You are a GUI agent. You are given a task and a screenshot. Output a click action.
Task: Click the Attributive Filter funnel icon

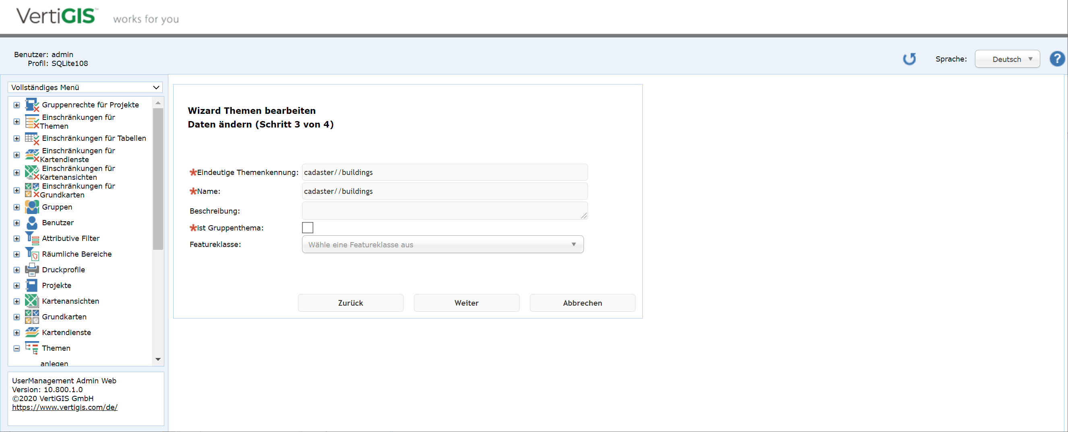(x=32, y=238)
